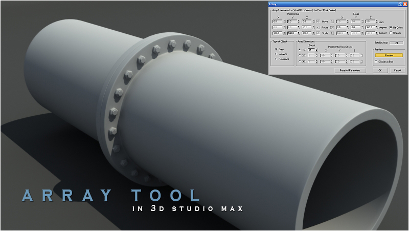Click the Incremental Move Z field
409x231 pixels.
coord(306,22)
